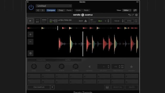Click the Level knob
Viewport: 165px width, 93px height.
tap(34, 66)
